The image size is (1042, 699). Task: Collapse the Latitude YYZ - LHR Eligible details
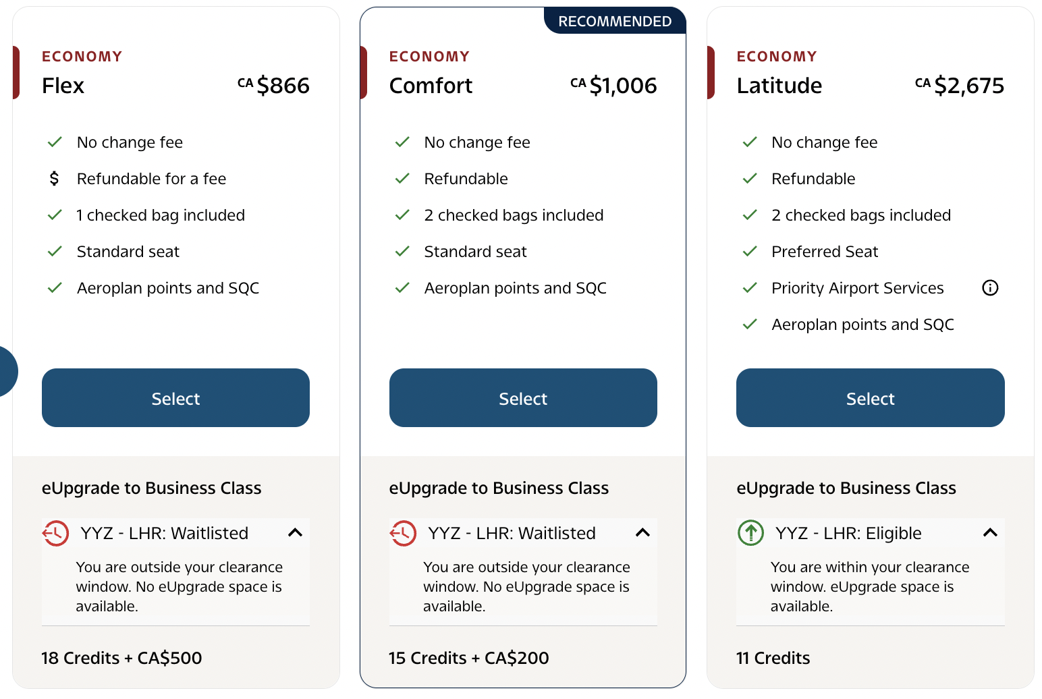tap(990, 533)
